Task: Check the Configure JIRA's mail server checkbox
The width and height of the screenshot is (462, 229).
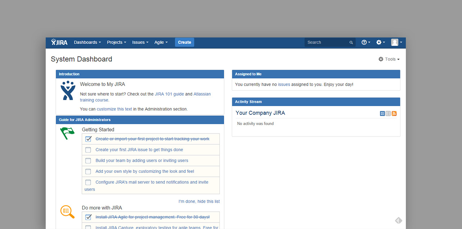Action: tap(88, 182)
